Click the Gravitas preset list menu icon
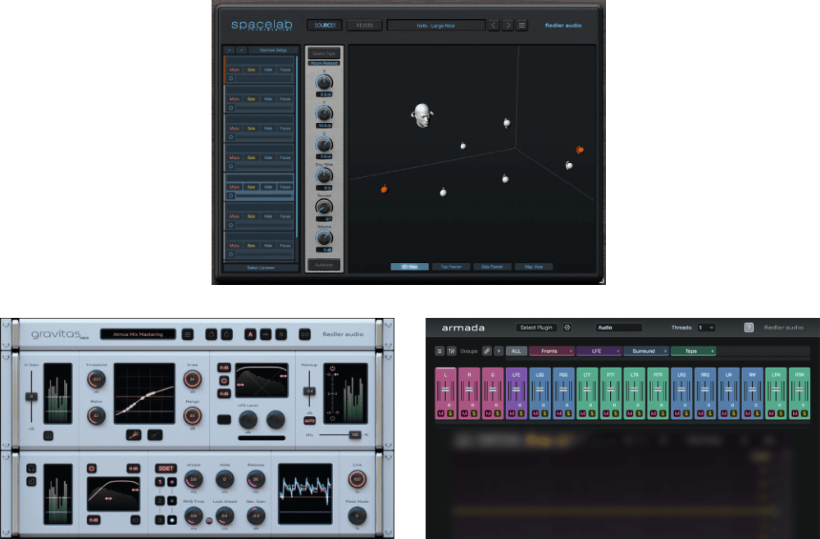The width and height of the screenshot is (820, 539). [x=188, y=333]
